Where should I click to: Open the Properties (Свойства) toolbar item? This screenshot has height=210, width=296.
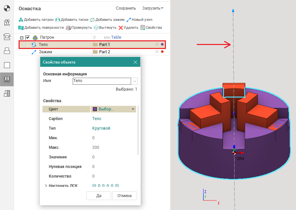pyautogui.click(x=143, y=27)
